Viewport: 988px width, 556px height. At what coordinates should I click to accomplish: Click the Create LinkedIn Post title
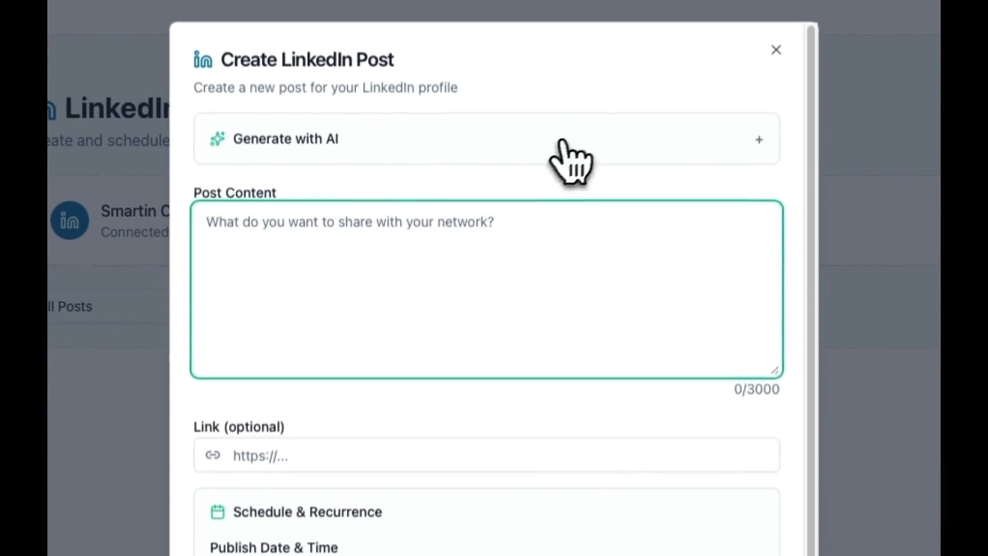coord(307,60)
